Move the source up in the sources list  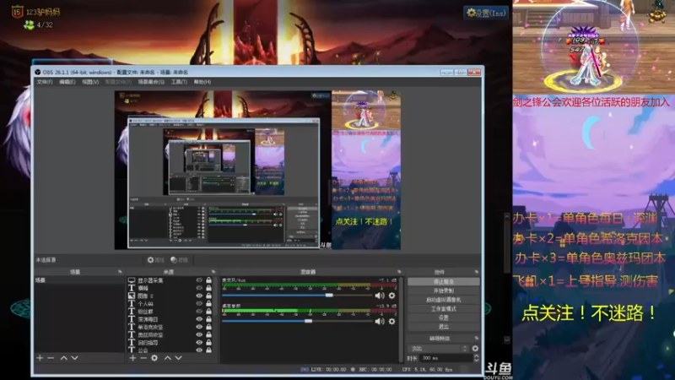[x=167, y=358]
